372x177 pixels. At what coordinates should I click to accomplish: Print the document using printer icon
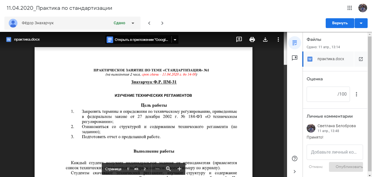coord(252,39)
